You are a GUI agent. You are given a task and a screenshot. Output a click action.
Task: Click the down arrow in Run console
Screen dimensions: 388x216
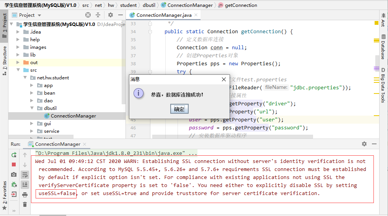(x=25, y=164)
